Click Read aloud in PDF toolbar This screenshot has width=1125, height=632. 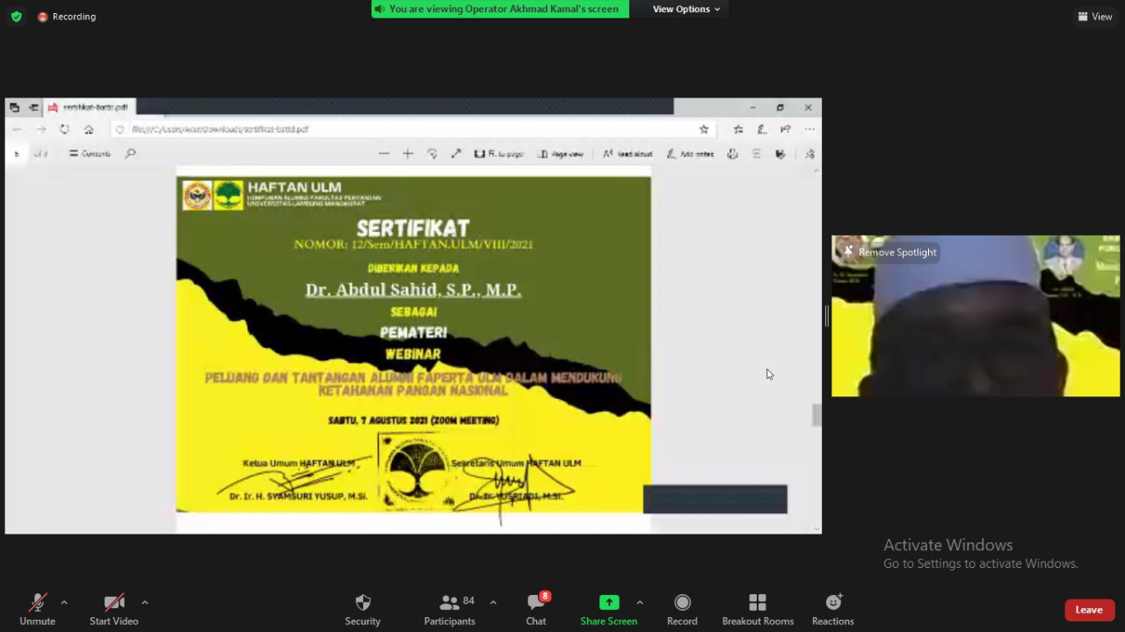click(628, 154)
